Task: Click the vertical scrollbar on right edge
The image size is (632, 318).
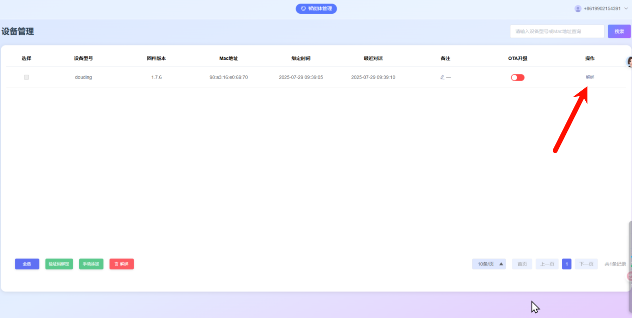Action: [630, 266]
